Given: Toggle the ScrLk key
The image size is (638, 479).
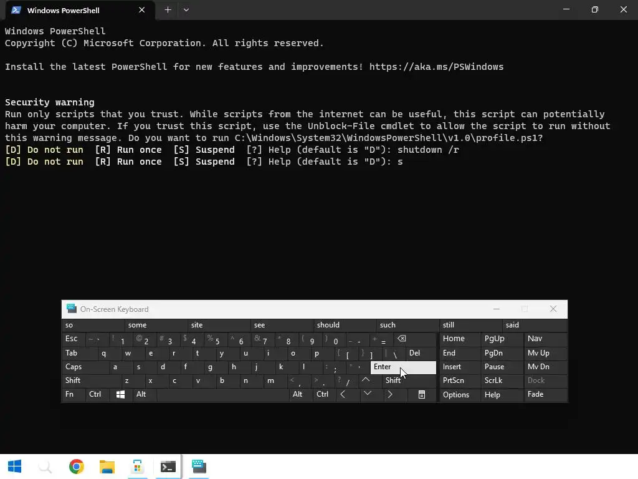Looking at the screenshot, I should (x=502, y=380).
